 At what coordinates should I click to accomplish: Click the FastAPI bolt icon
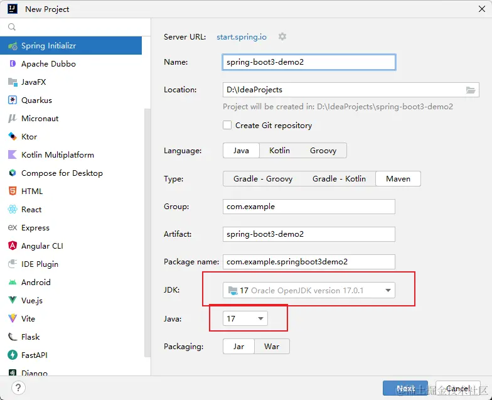pos(13,355)
